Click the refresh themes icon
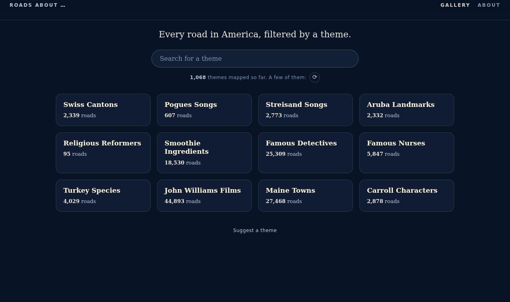 coord(315,77)
